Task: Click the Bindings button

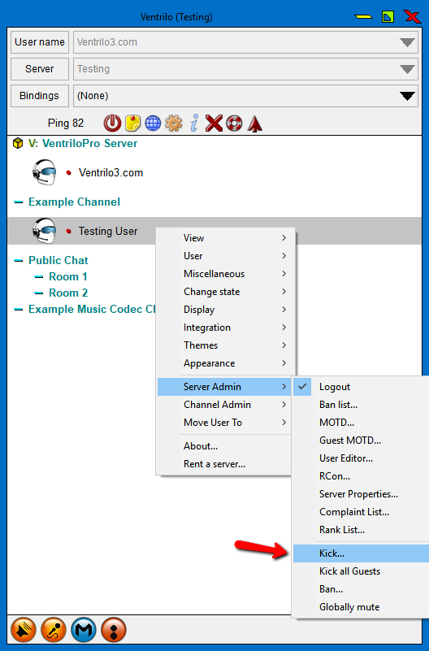Action: tap(40, 96)
